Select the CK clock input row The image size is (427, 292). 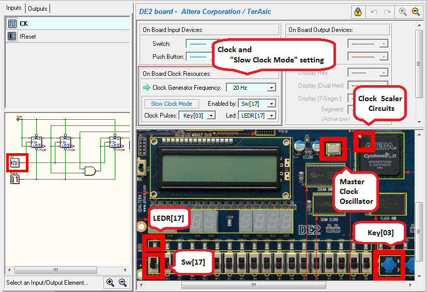click(68, 24)
